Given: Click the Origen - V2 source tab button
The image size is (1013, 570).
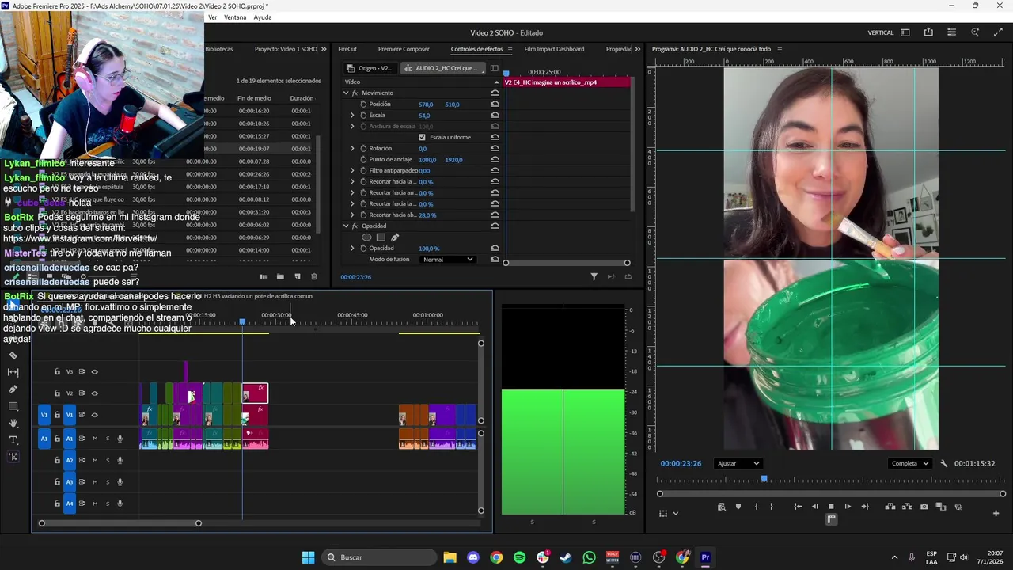Looking at the screenshot, I should [370, 68].
